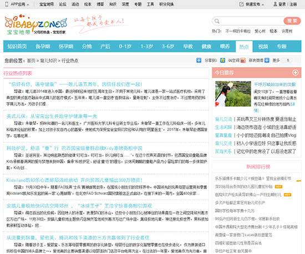Click the iBabyZone 宝宝地带 logo
The image size is (305, 254).
coord(36,25)
